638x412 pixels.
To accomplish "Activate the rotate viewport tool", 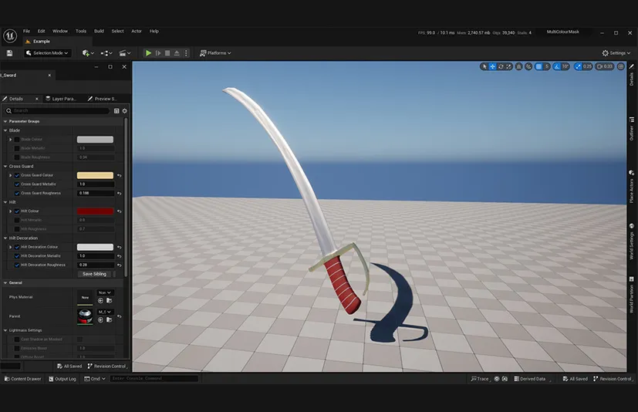I will point(501,66).
